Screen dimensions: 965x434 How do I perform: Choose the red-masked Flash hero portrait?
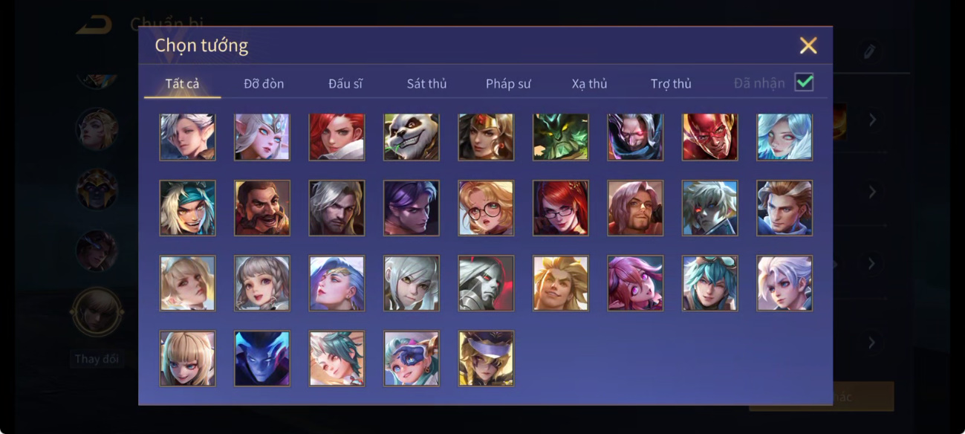[710, 137]
